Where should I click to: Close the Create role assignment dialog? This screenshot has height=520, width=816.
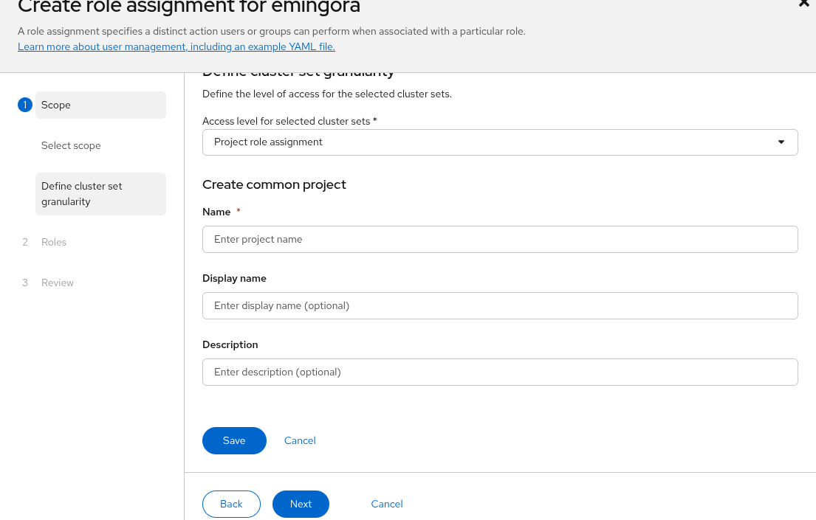[804, 4]
